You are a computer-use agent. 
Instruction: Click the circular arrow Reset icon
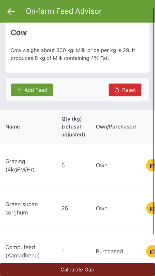(x=117, y=90)
